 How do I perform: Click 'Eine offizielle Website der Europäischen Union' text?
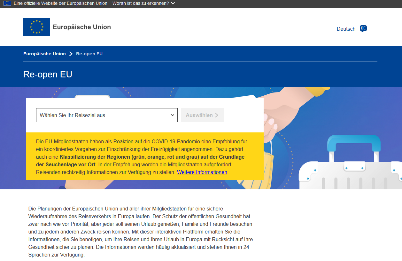[60, 3]
